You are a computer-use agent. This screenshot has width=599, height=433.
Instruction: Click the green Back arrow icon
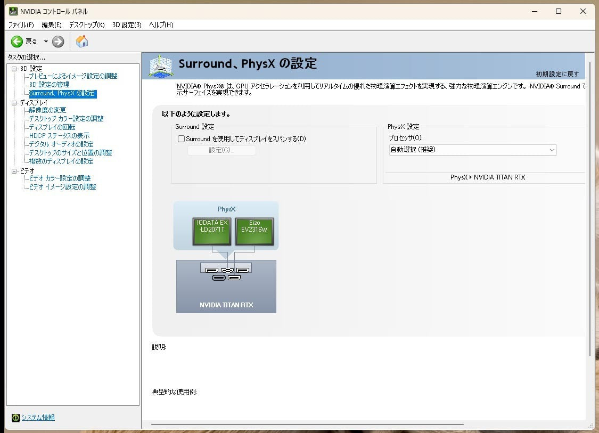(x=17, y=41)
